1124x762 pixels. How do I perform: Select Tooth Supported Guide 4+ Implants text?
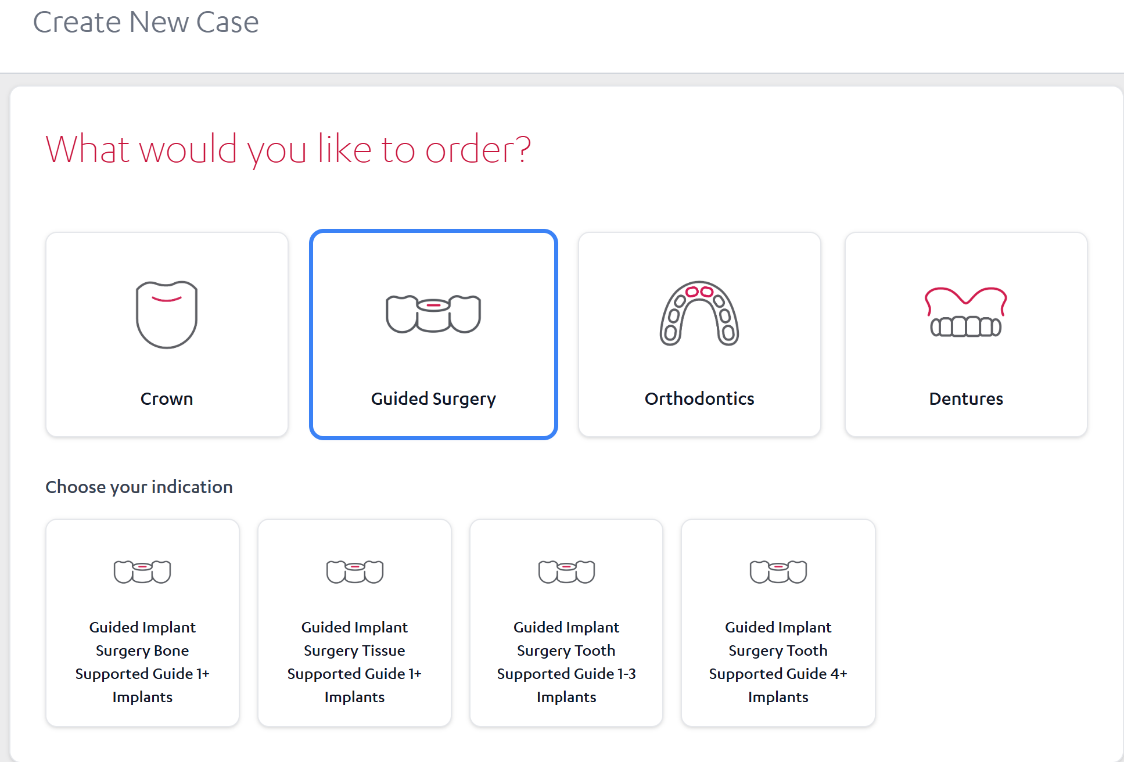778,662
